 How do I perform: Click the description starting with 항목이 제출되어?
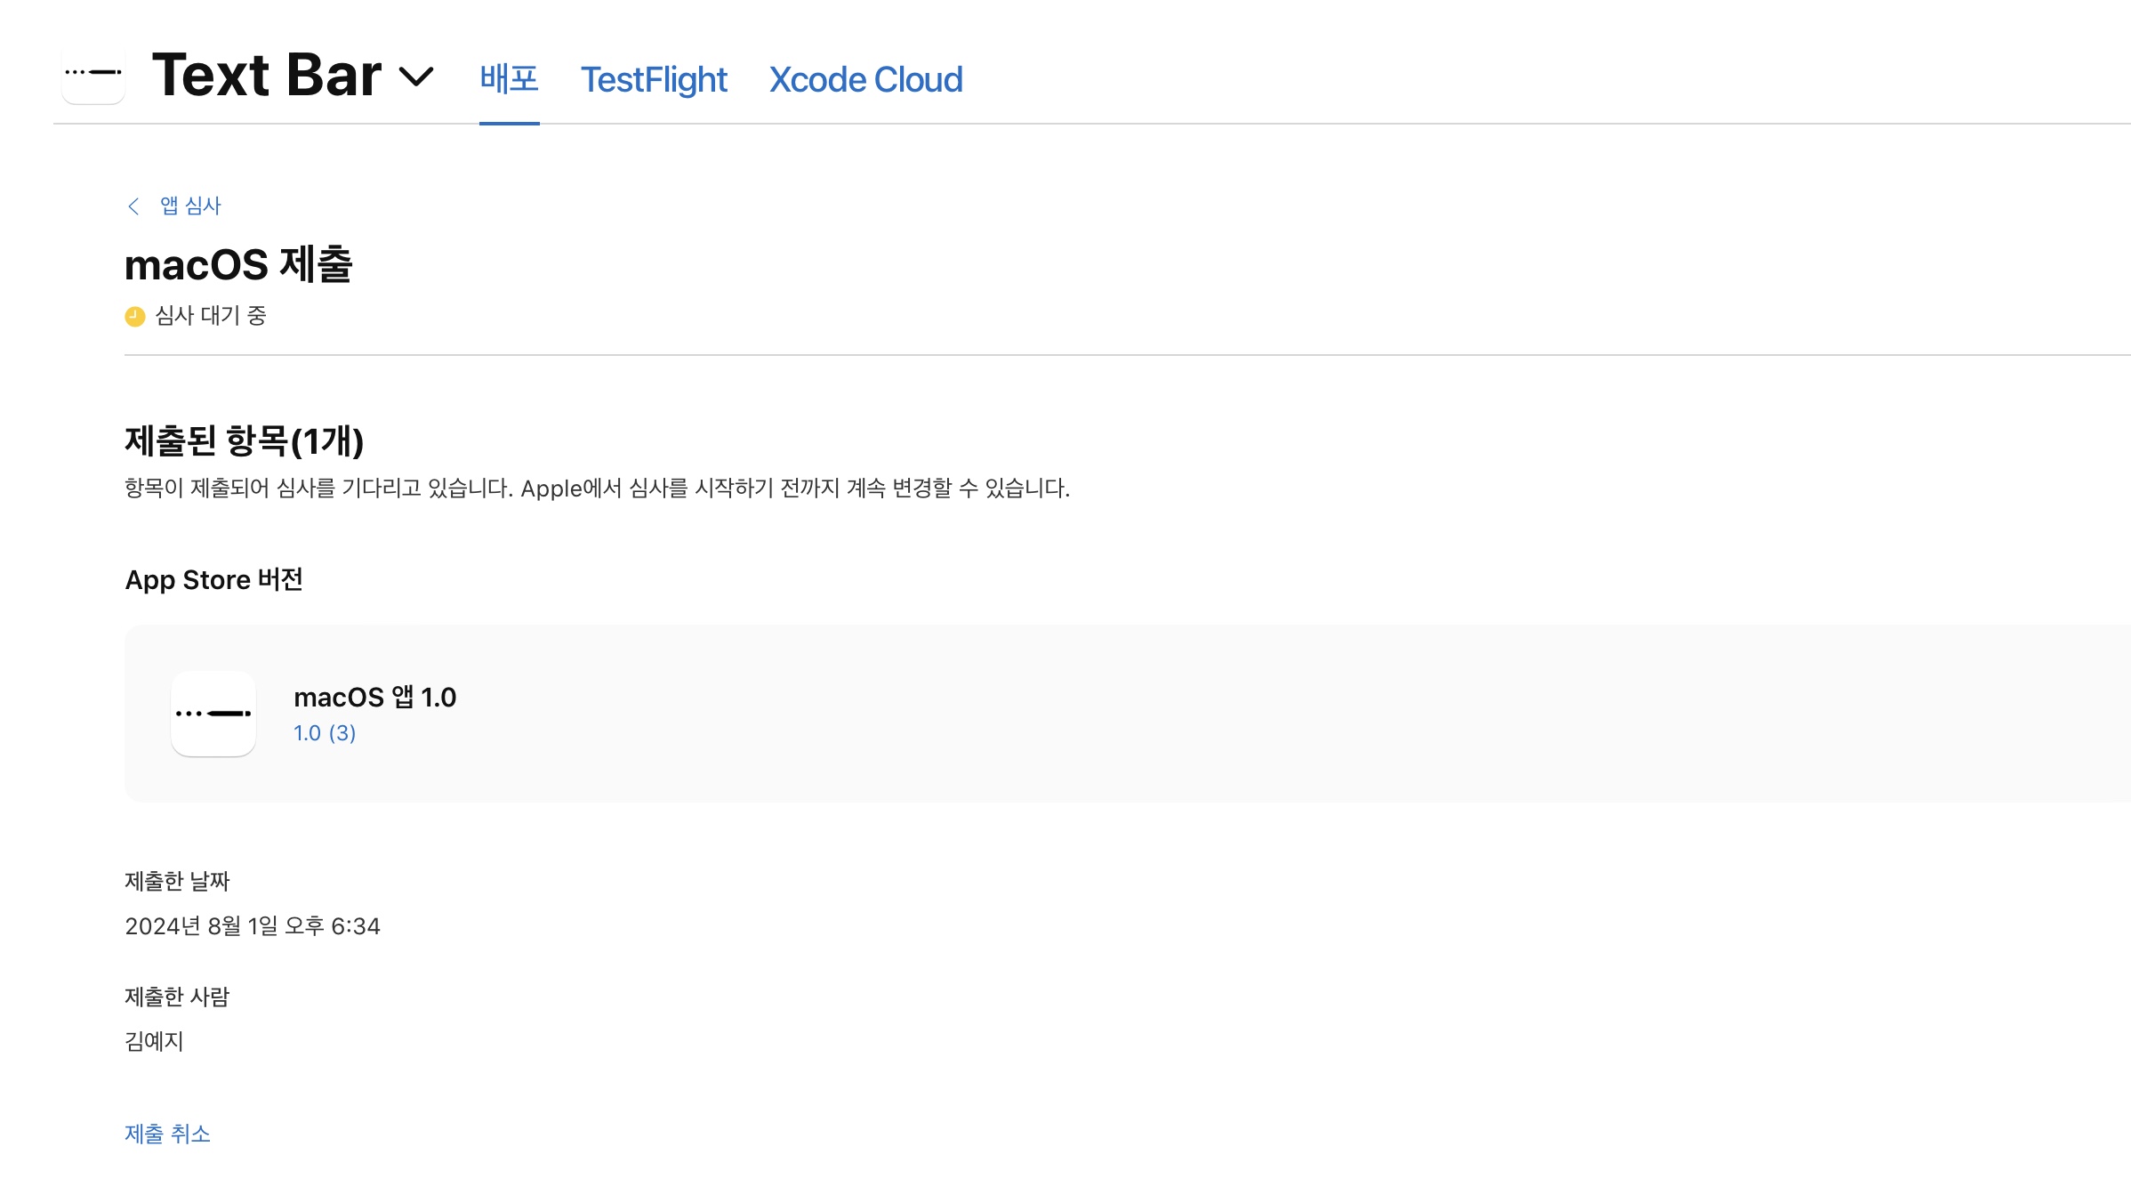(x=598, y=488)
